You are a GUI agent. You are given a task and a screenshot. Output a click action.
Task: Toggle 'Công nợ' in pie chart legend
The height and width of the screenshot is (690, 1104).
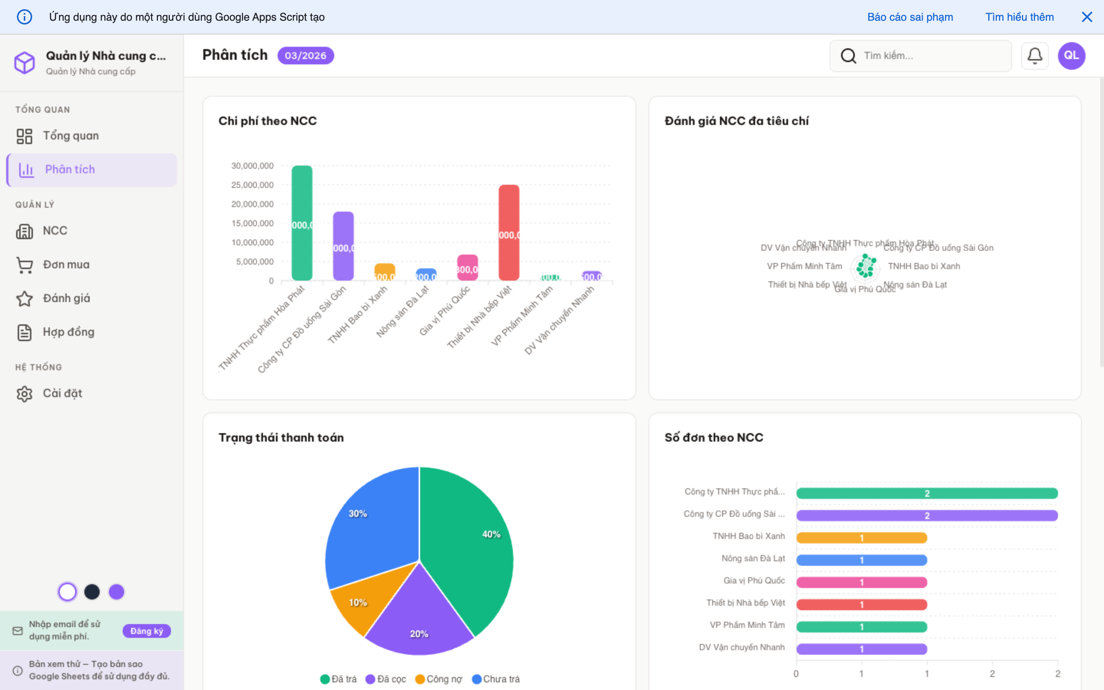click(x=439, y=679)
